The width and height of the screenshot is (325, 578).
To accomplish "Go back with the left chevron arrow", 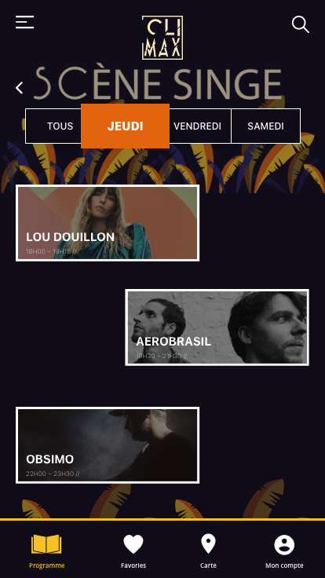I will (19, 88).
